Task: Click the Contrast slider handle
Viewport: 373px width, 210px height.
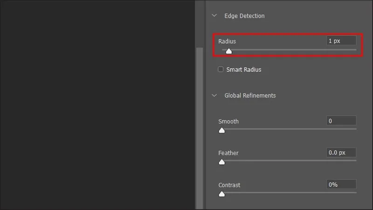Action: pyautogui.click(x=222, y=194)
